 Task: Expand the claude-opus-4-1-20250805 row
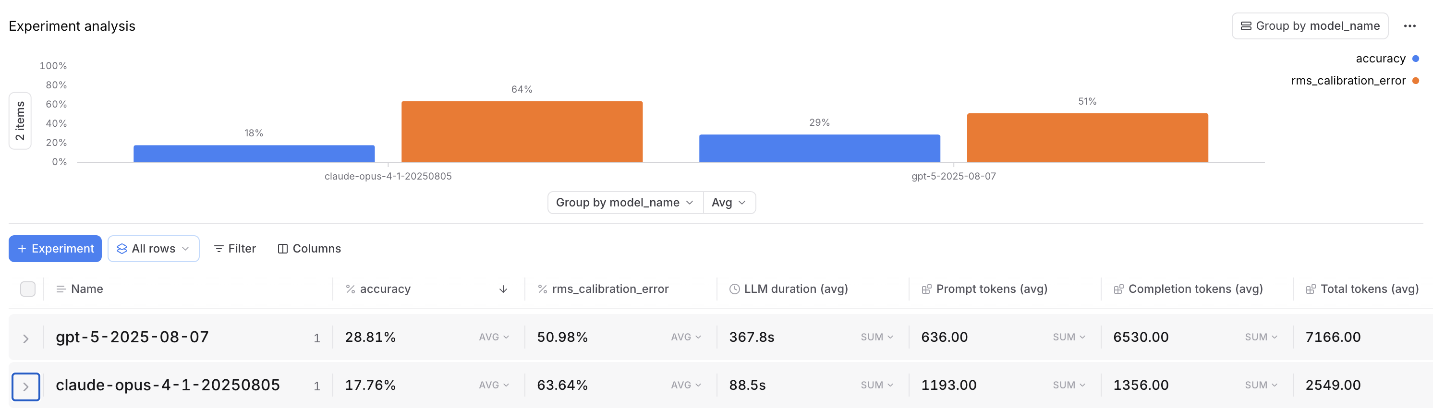tap(25, 386)
